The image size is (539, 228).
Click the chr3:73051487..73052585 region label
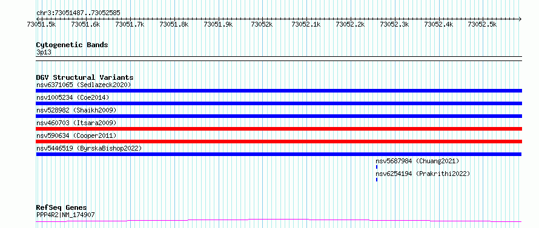(78, 13)
